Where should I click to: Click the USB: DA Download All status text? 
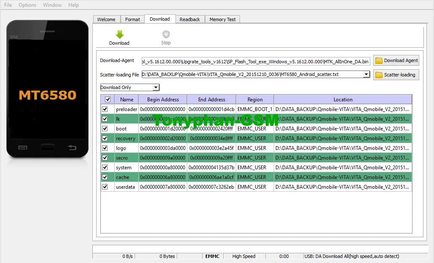click(x=352, y=256)
